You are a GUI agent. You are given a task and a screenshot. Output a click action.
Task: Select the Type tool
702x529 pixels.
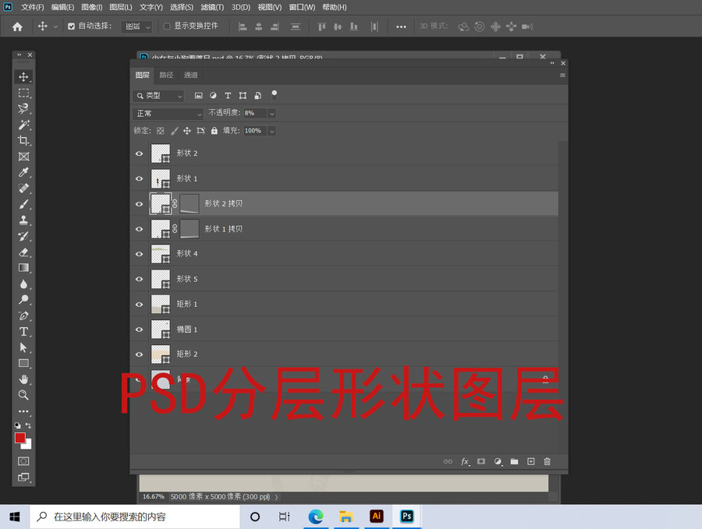pos(23,332)
